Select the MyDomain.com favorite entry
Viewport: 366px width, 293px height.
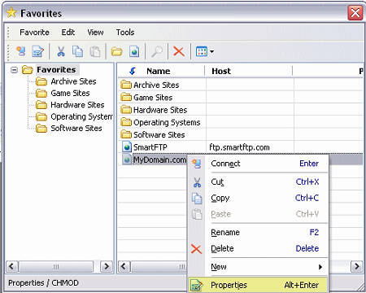click(x=159, y=160)
